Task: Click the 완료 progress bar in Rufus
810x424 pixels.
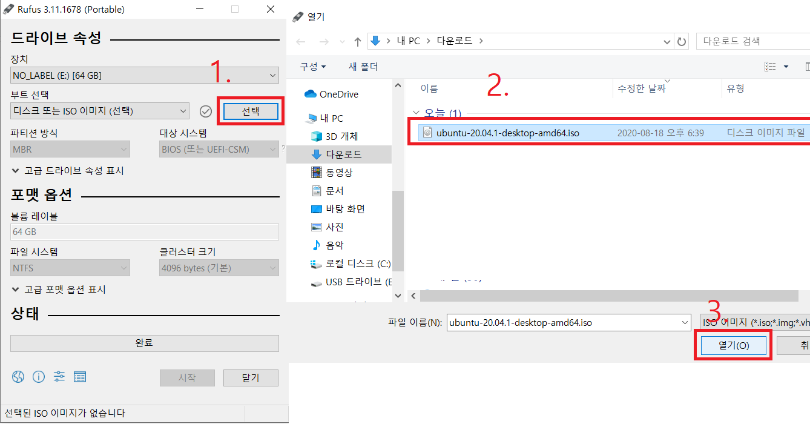Action: coord(145,343)
